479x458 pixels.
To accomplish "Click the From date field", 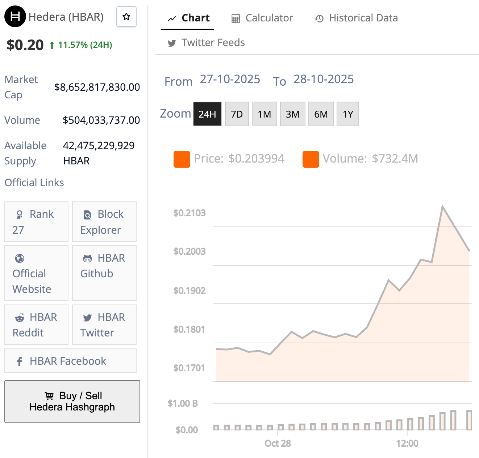I will click(230, 79).
